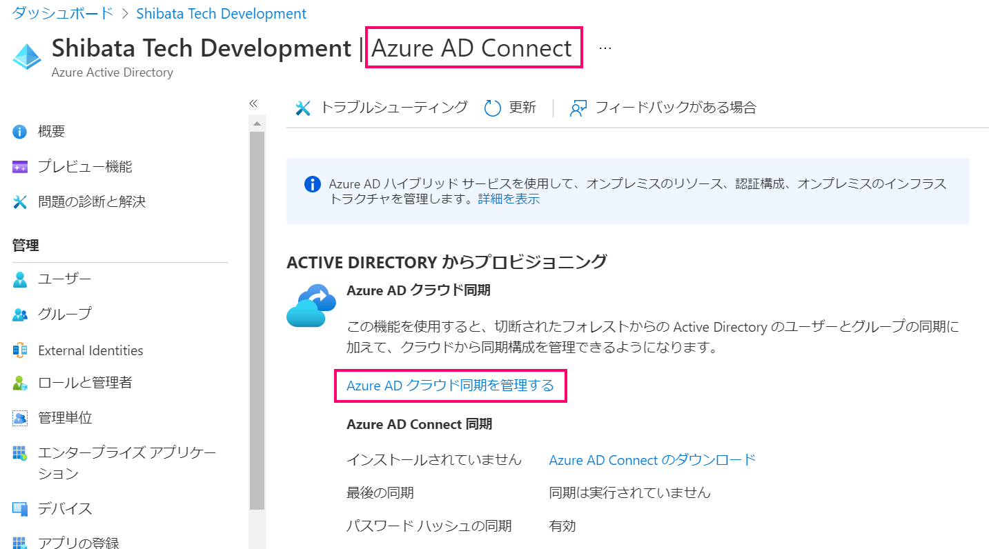Collapse the navigation sidebar with the chevron
The image size is (989, 549).
[253, 103]
